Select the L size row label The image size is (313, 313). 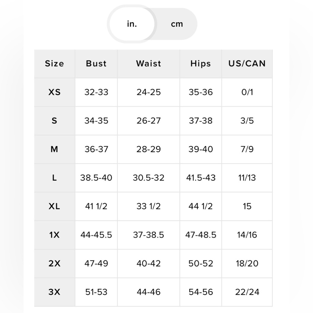54,178
